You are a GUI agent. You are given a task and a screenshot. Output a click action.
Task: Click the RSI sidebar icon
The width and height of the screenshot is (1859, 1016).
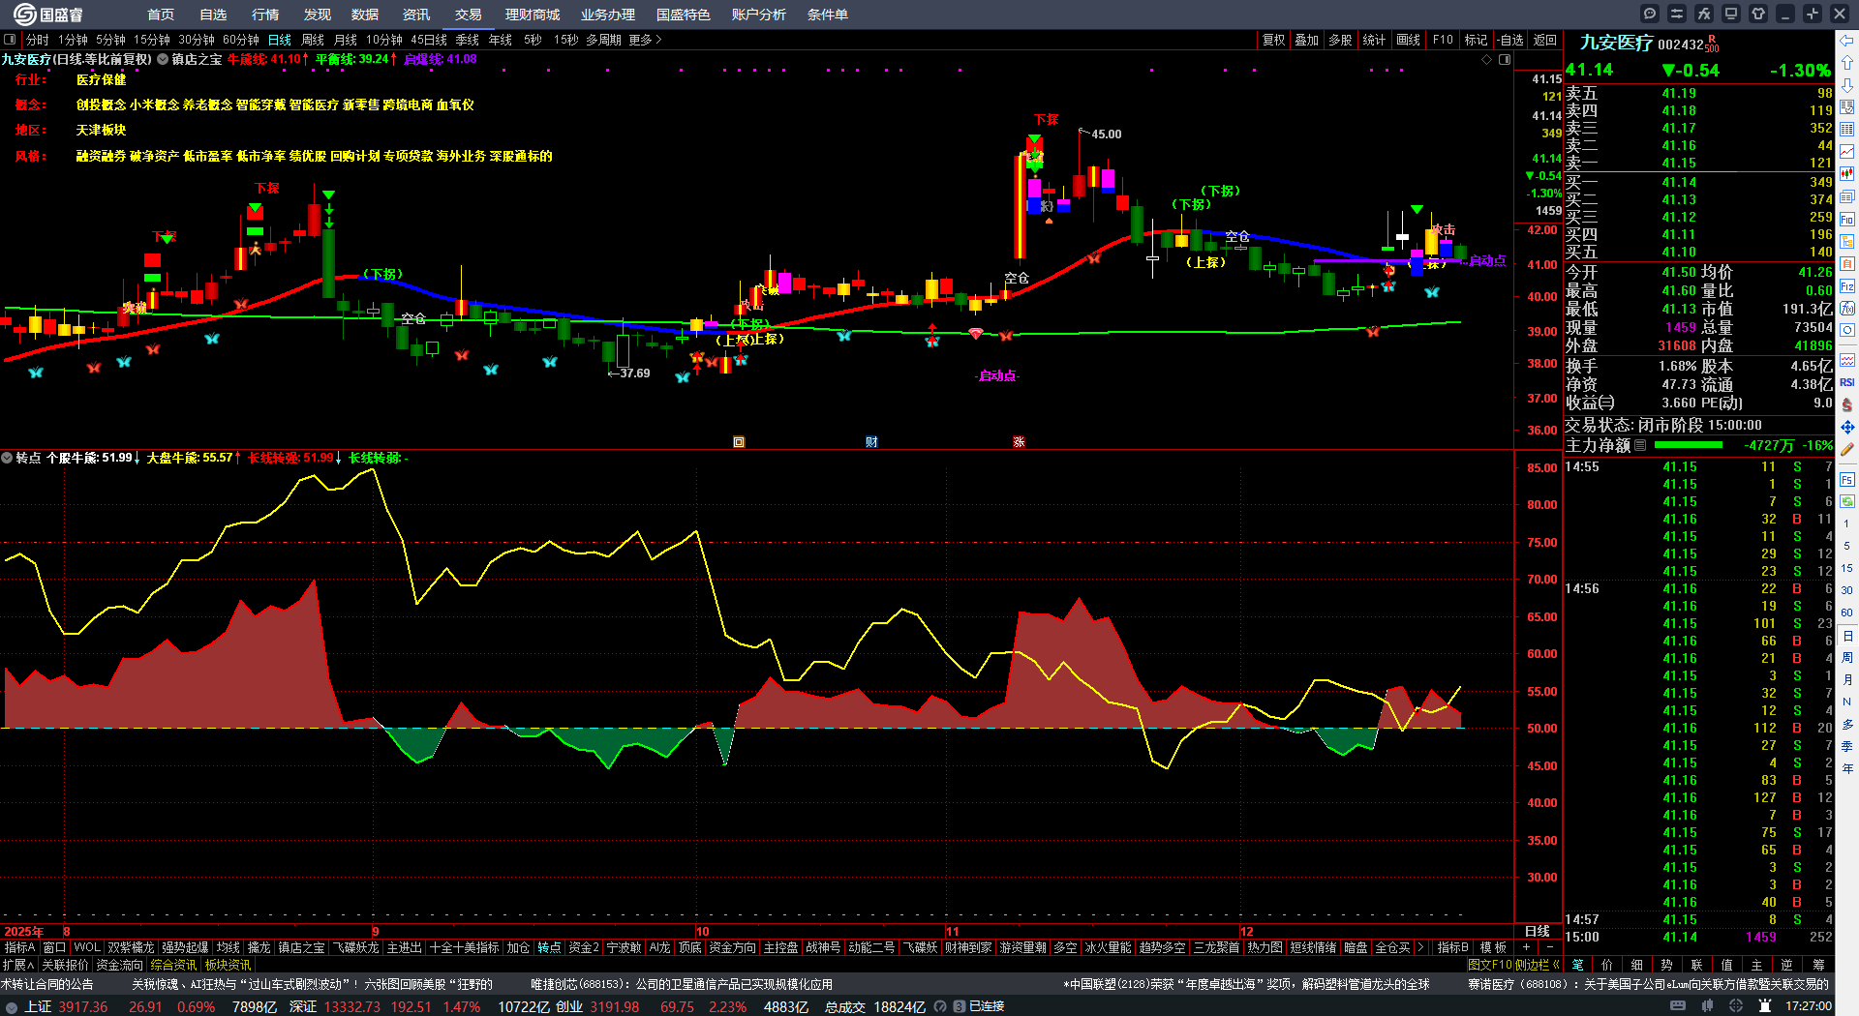pyautogui.click(x=1847, y=383)
